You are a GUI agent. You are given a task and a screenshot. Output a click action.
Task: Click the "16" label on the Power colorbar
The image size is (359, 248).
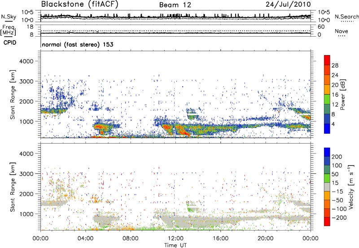(335, 95)
